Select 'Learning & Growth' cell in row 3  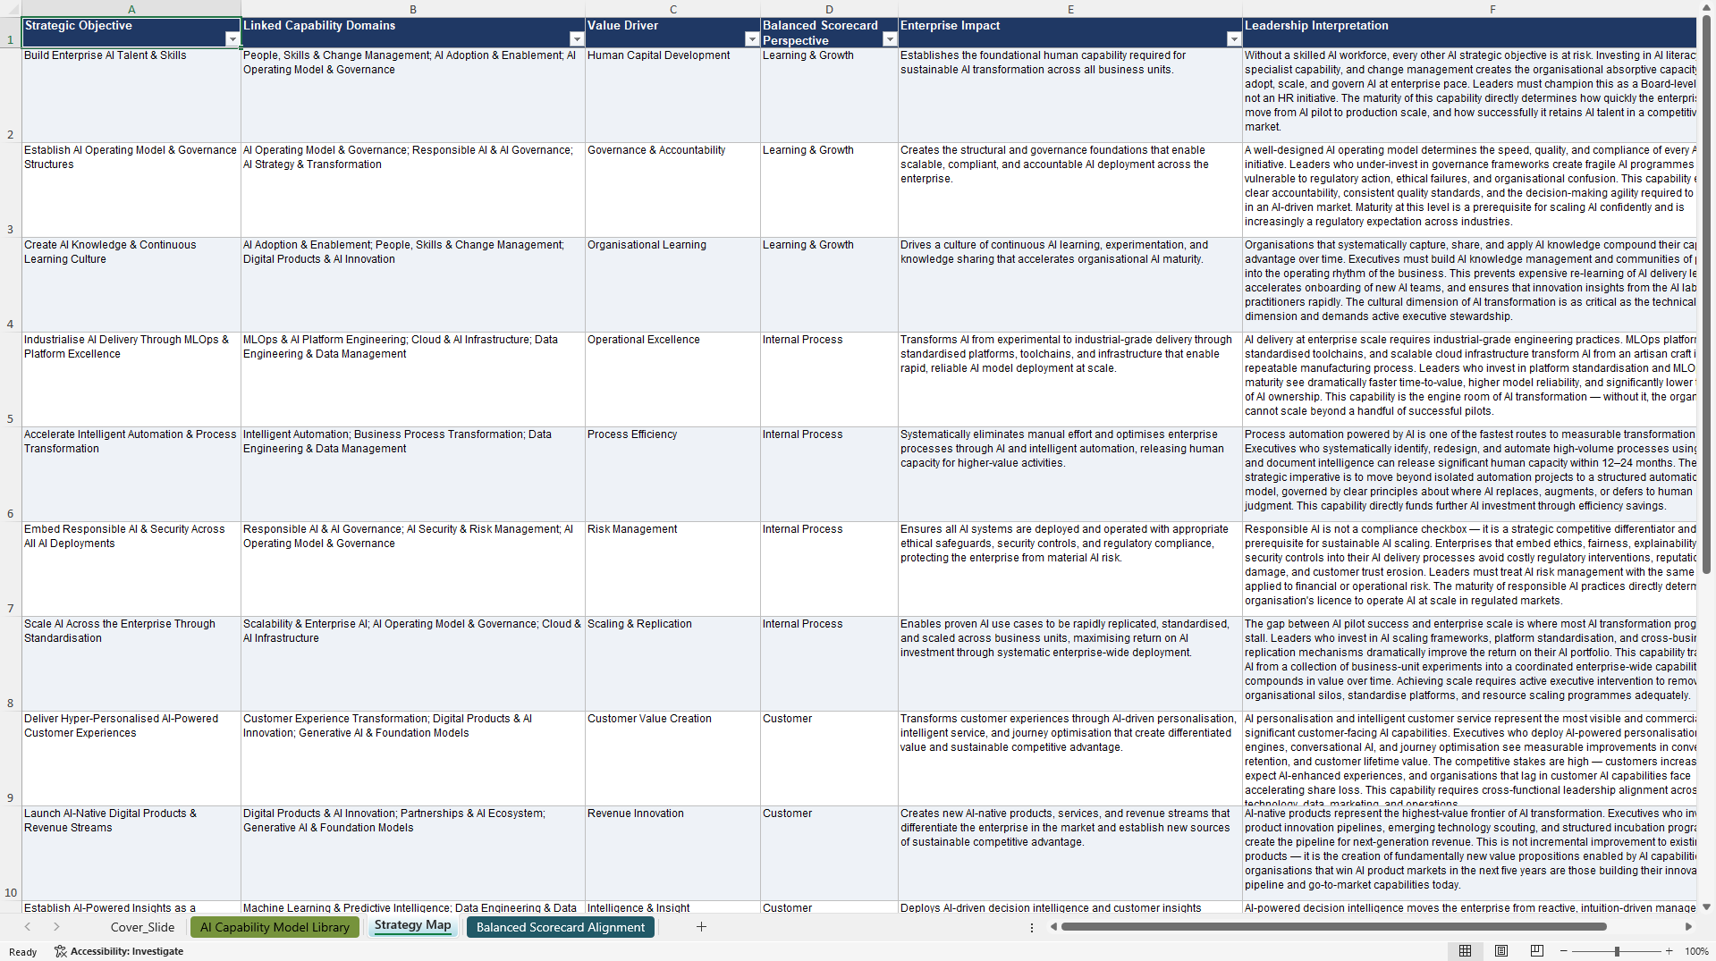(x=829, y=190)
